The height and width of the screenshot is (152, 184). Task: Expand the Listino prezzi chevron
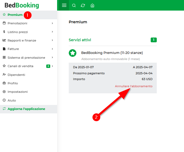tap(52, 32)
